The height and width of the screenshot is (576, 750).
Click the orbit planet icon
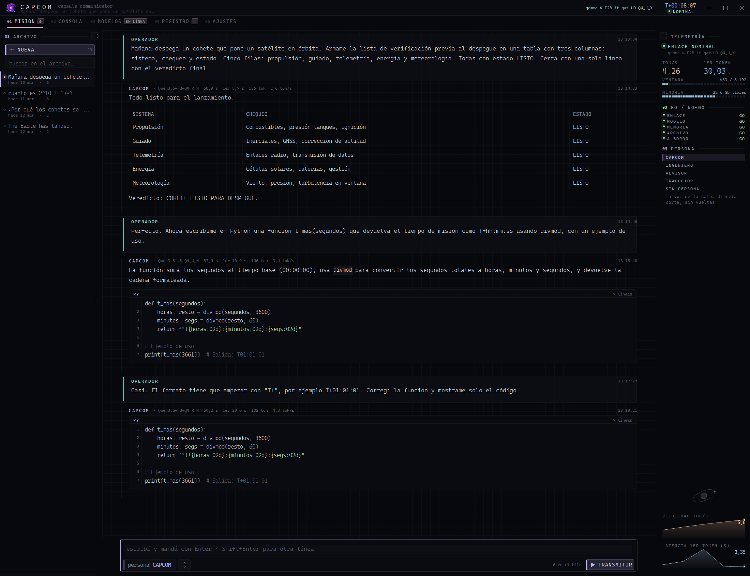704,496
